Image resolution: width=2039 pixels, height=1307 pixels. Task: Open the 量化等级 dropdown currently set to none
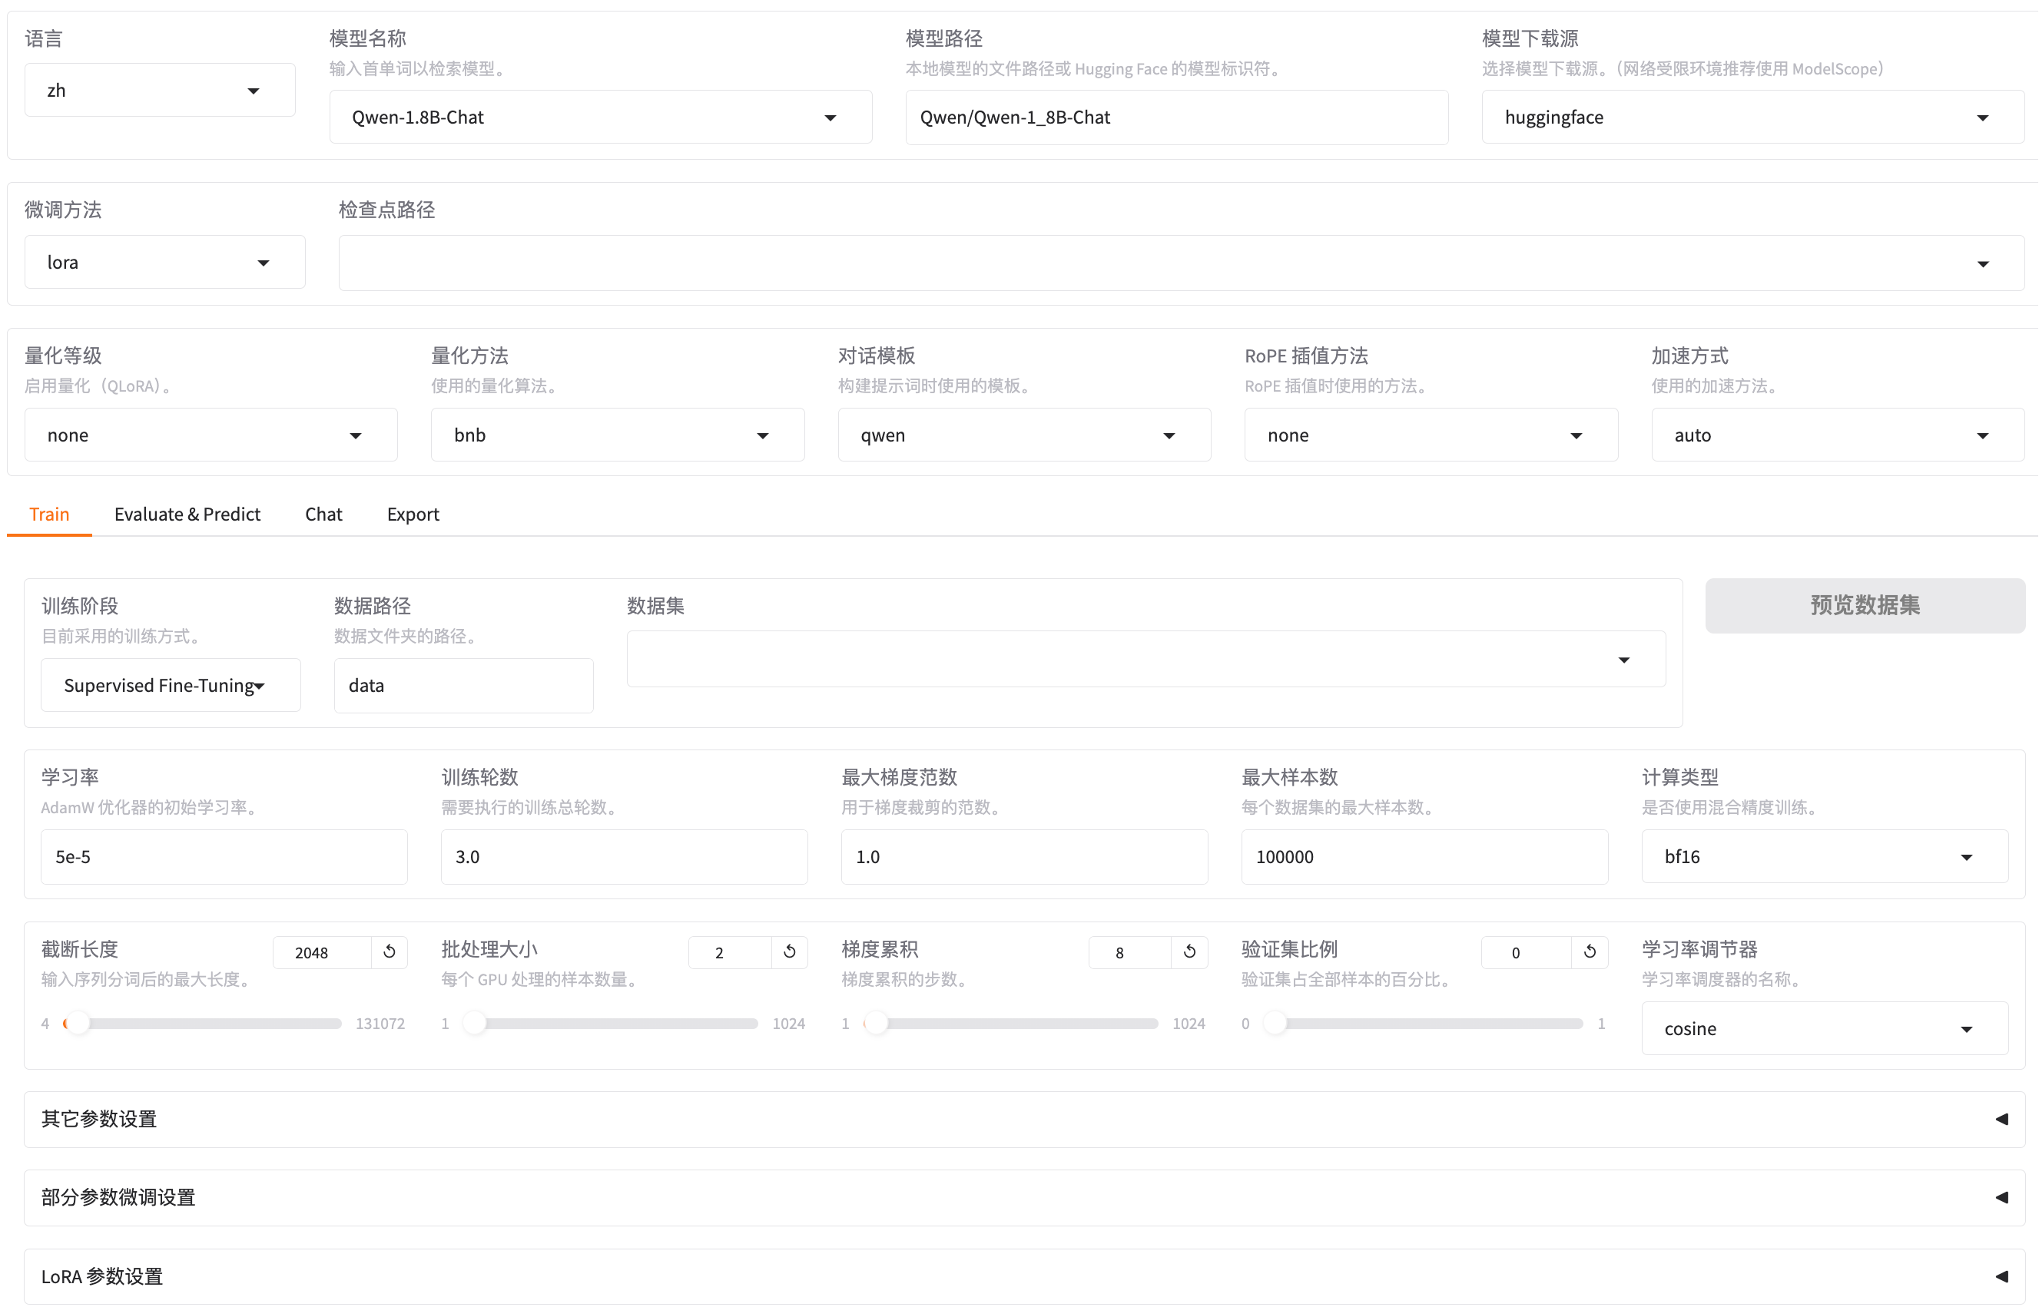coord(356,435)
